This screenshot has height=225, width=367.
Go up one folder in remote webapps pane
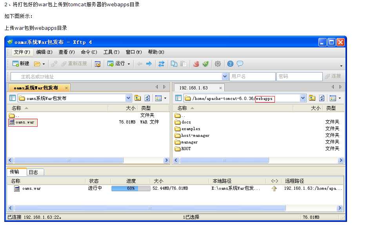pyautogui.click(x=312, y=98)
